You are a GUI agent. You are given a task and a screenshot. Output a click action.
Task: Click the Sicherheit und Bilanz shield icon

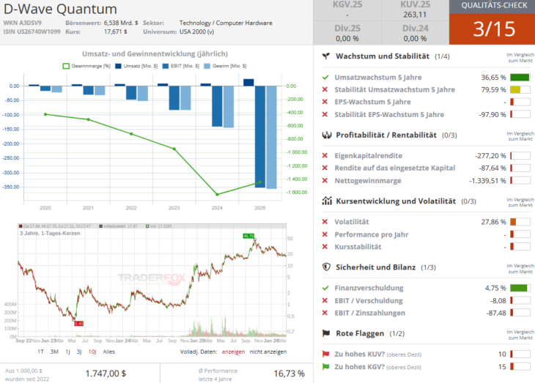pos(326,267)
